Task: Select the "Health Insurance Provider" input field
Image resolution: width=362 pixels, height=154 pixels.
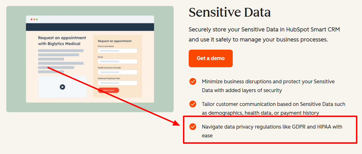Action: pos(117,72)
